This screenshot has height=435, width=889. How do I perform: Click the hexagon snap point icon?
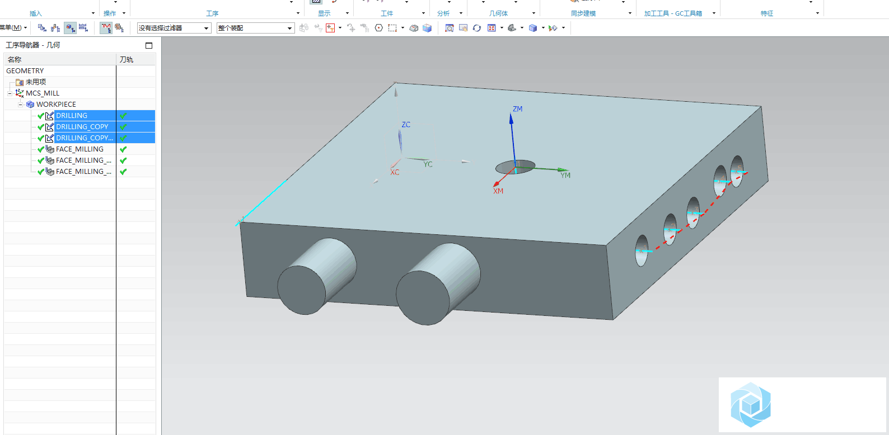pos(379,27)
